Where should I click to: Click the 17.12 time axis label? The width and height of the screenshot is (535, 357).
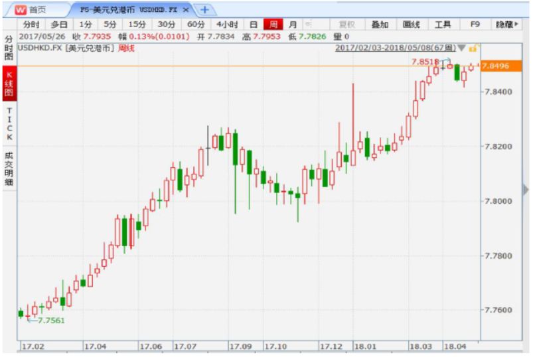click(331, 346)
